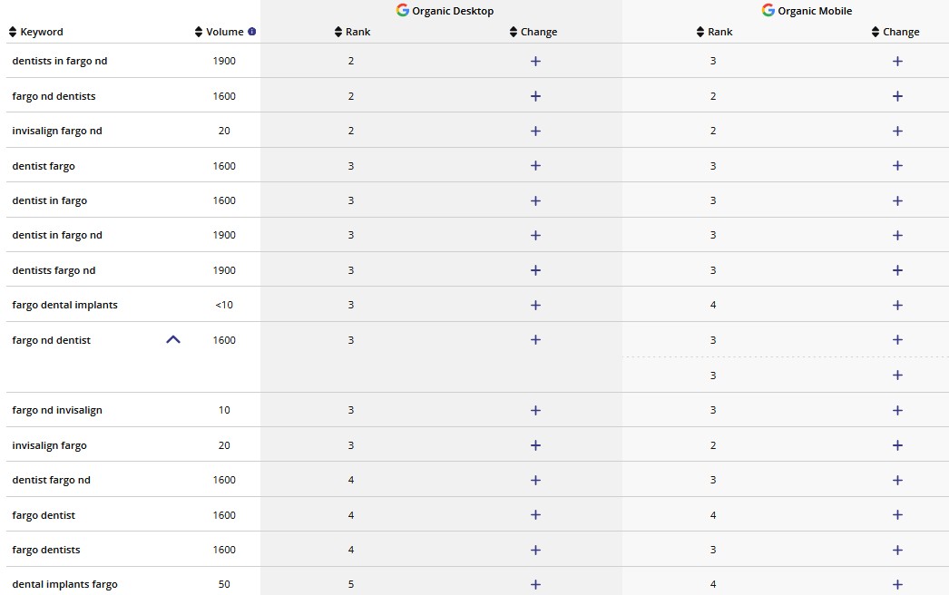Click volume '10' for fargo nd invisalign
The image size is (949, 595).
pyautogui.click(x=224, y=410)
